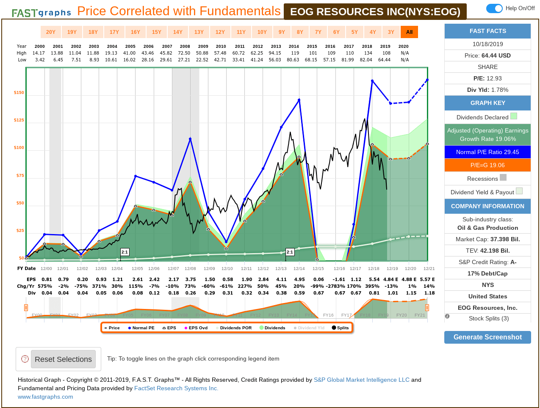Toggle the Normal PE legend item

point(141,328)
